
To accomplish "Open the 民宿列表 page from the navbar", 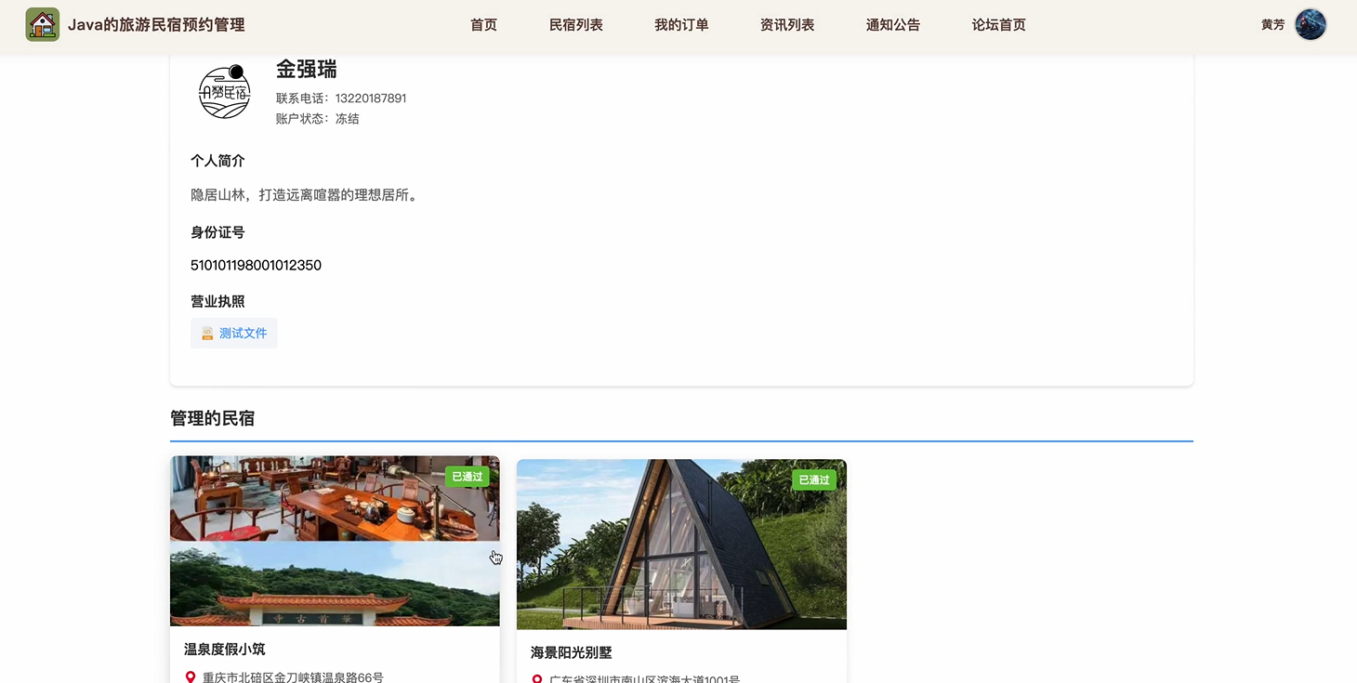I will pos(575,24).
